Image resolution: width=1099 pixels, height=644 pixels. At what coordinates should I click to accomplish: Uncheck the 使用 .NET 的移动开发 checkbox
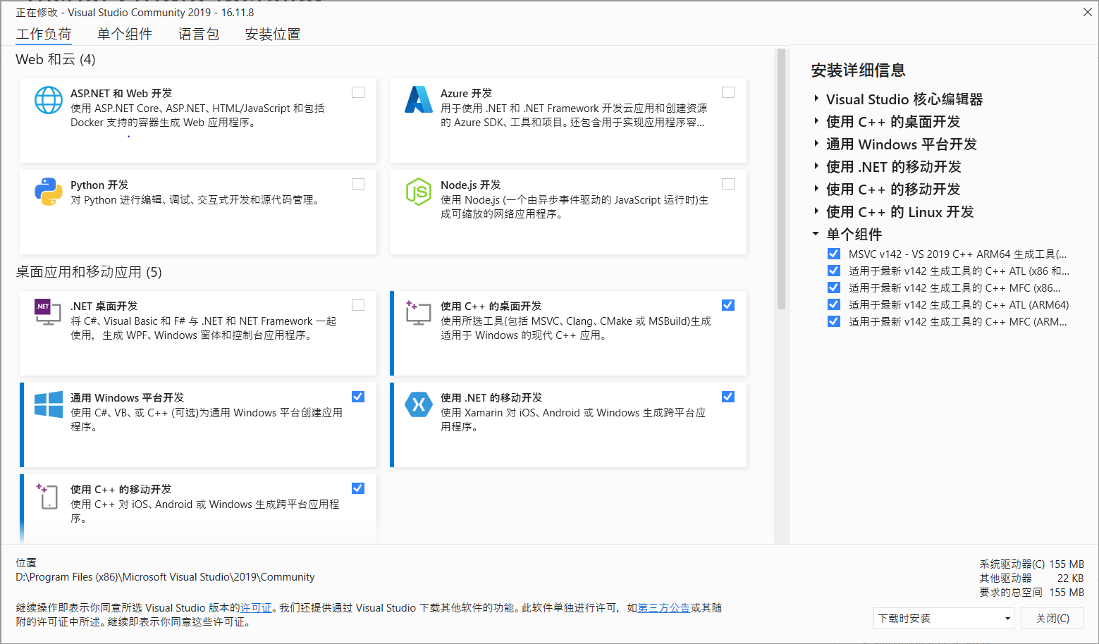click(728, 397)
